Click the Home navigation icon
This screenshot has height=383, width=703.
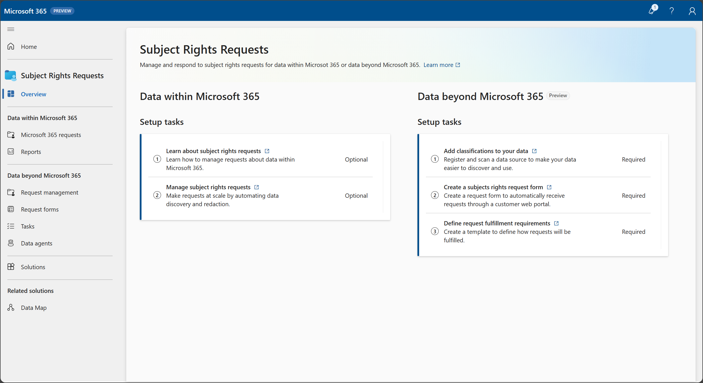pos(11,46)
